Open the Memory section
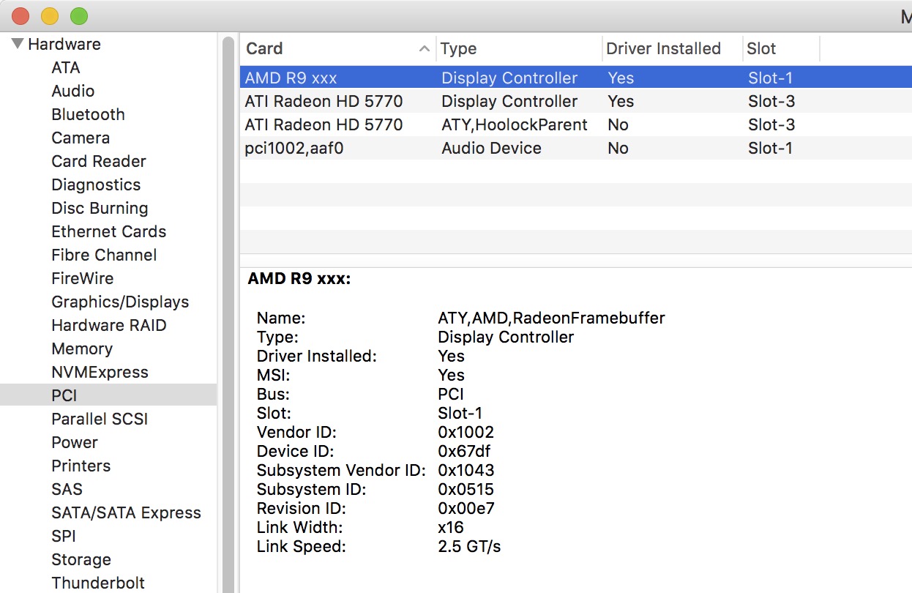The width and height of the screenshot is (912, 593). coord(82,348)
